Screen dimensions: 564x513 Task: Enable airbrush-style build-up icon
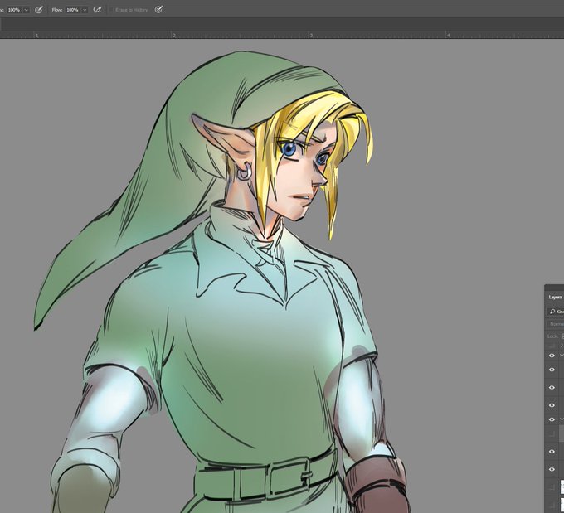(97, 10)
